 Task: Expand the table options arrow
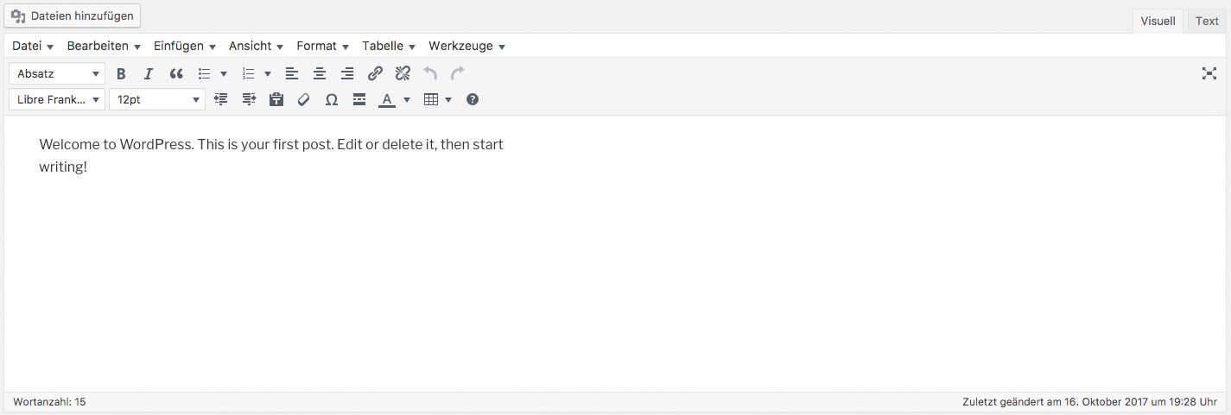[x=448, y=99]
